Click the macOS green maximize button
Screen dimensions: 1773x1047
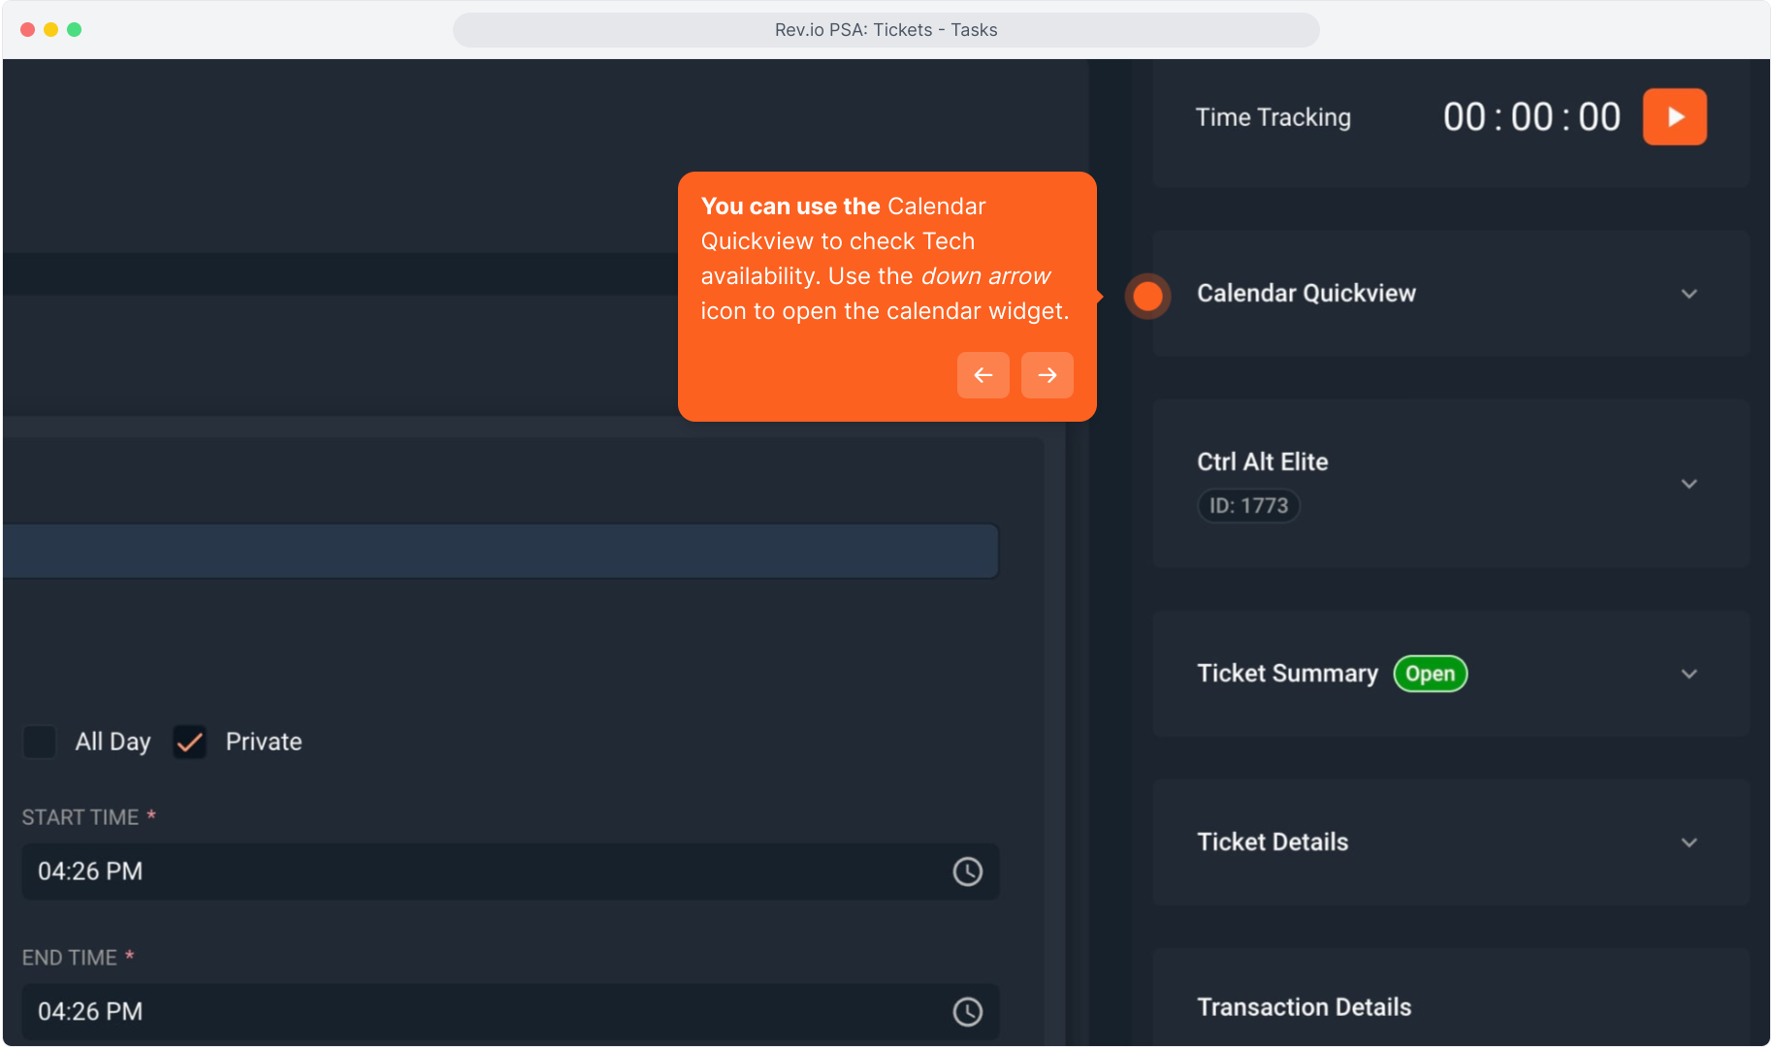[75, 30]
